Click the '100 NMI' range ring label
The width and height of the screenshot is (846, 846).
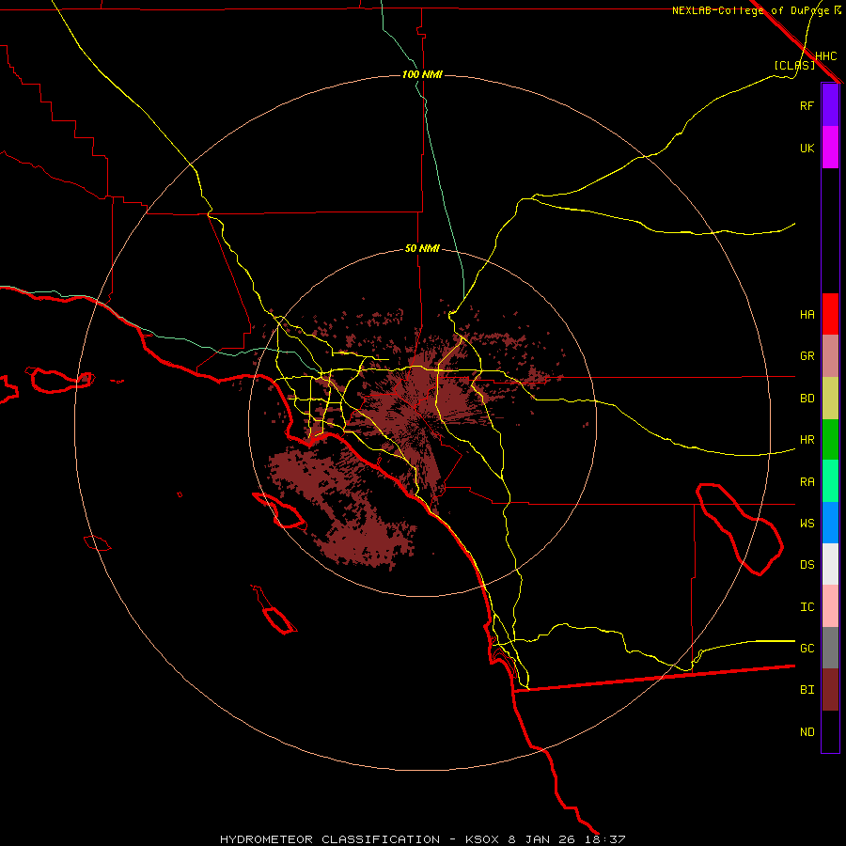[x=422, y=74]
